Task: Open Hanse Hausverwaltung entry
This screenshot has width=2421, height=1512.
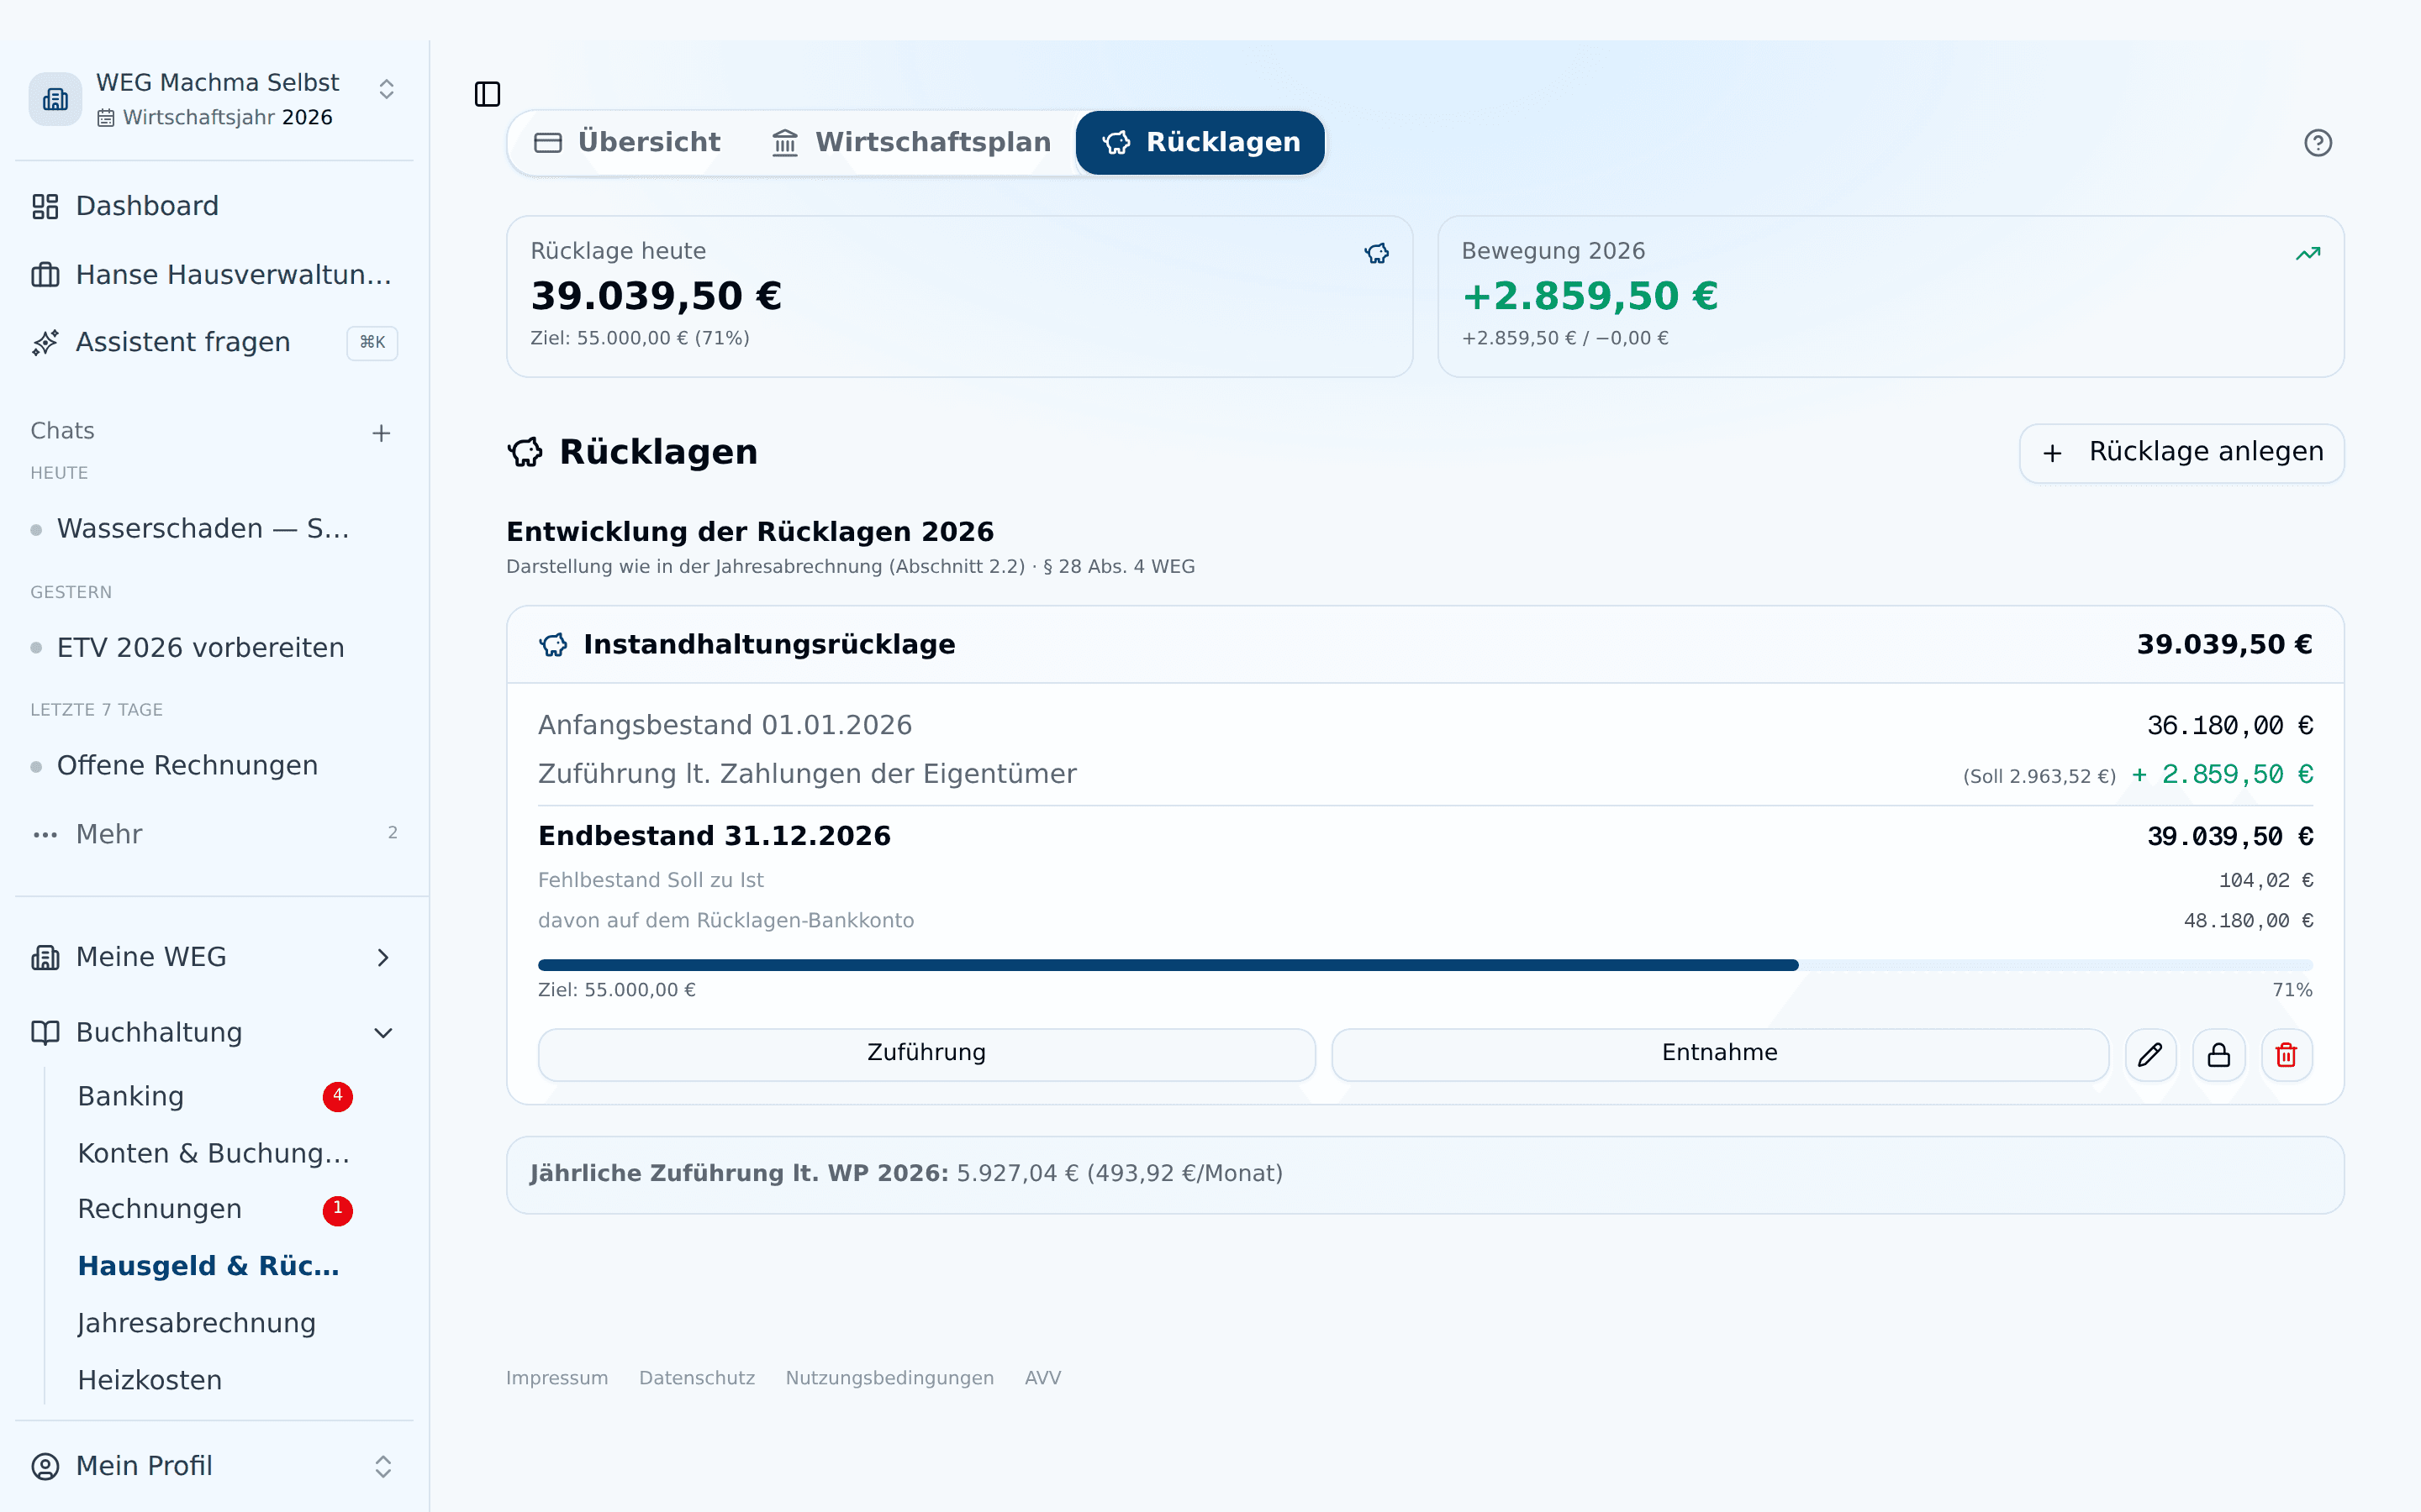Action: click(214, 274)
